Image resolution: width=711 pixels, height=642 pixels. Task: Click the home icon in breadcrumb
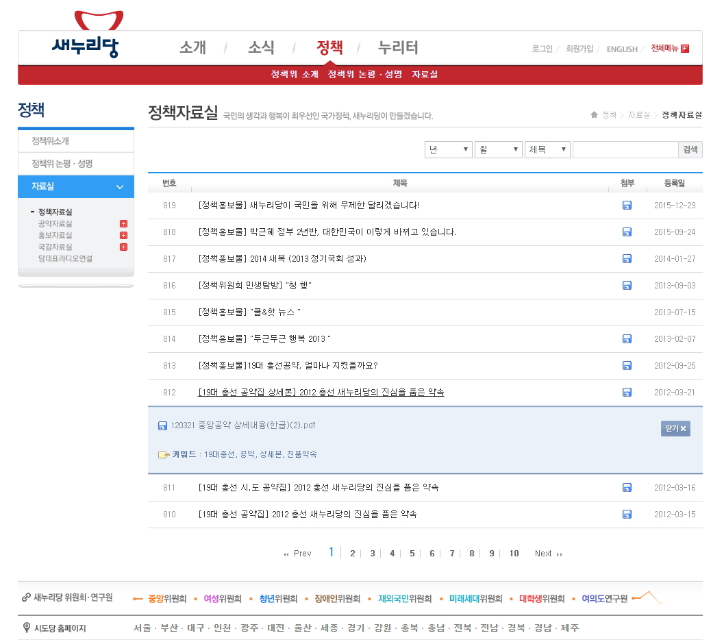[x=594, y=115]
